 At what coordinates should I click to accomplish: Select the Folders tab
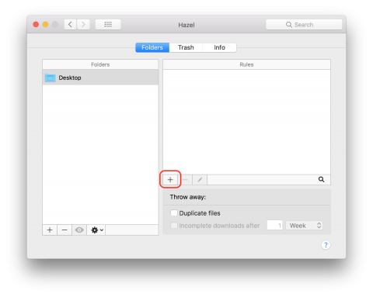[152, 47]
